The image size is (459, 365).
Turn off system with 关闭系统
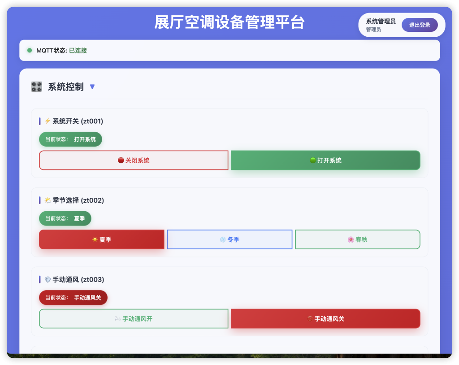tap(134, 160)
